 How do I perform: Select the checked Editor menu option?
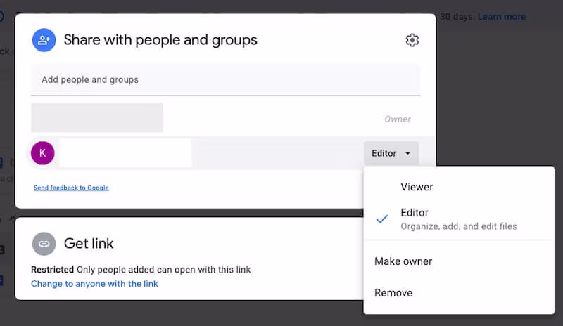[x=415, y=213]
